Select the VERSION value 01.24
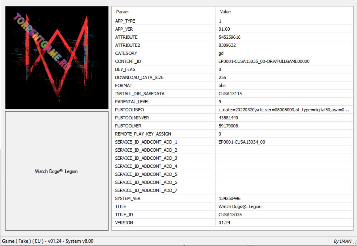The image size is (357, 246). pos(224,223)
